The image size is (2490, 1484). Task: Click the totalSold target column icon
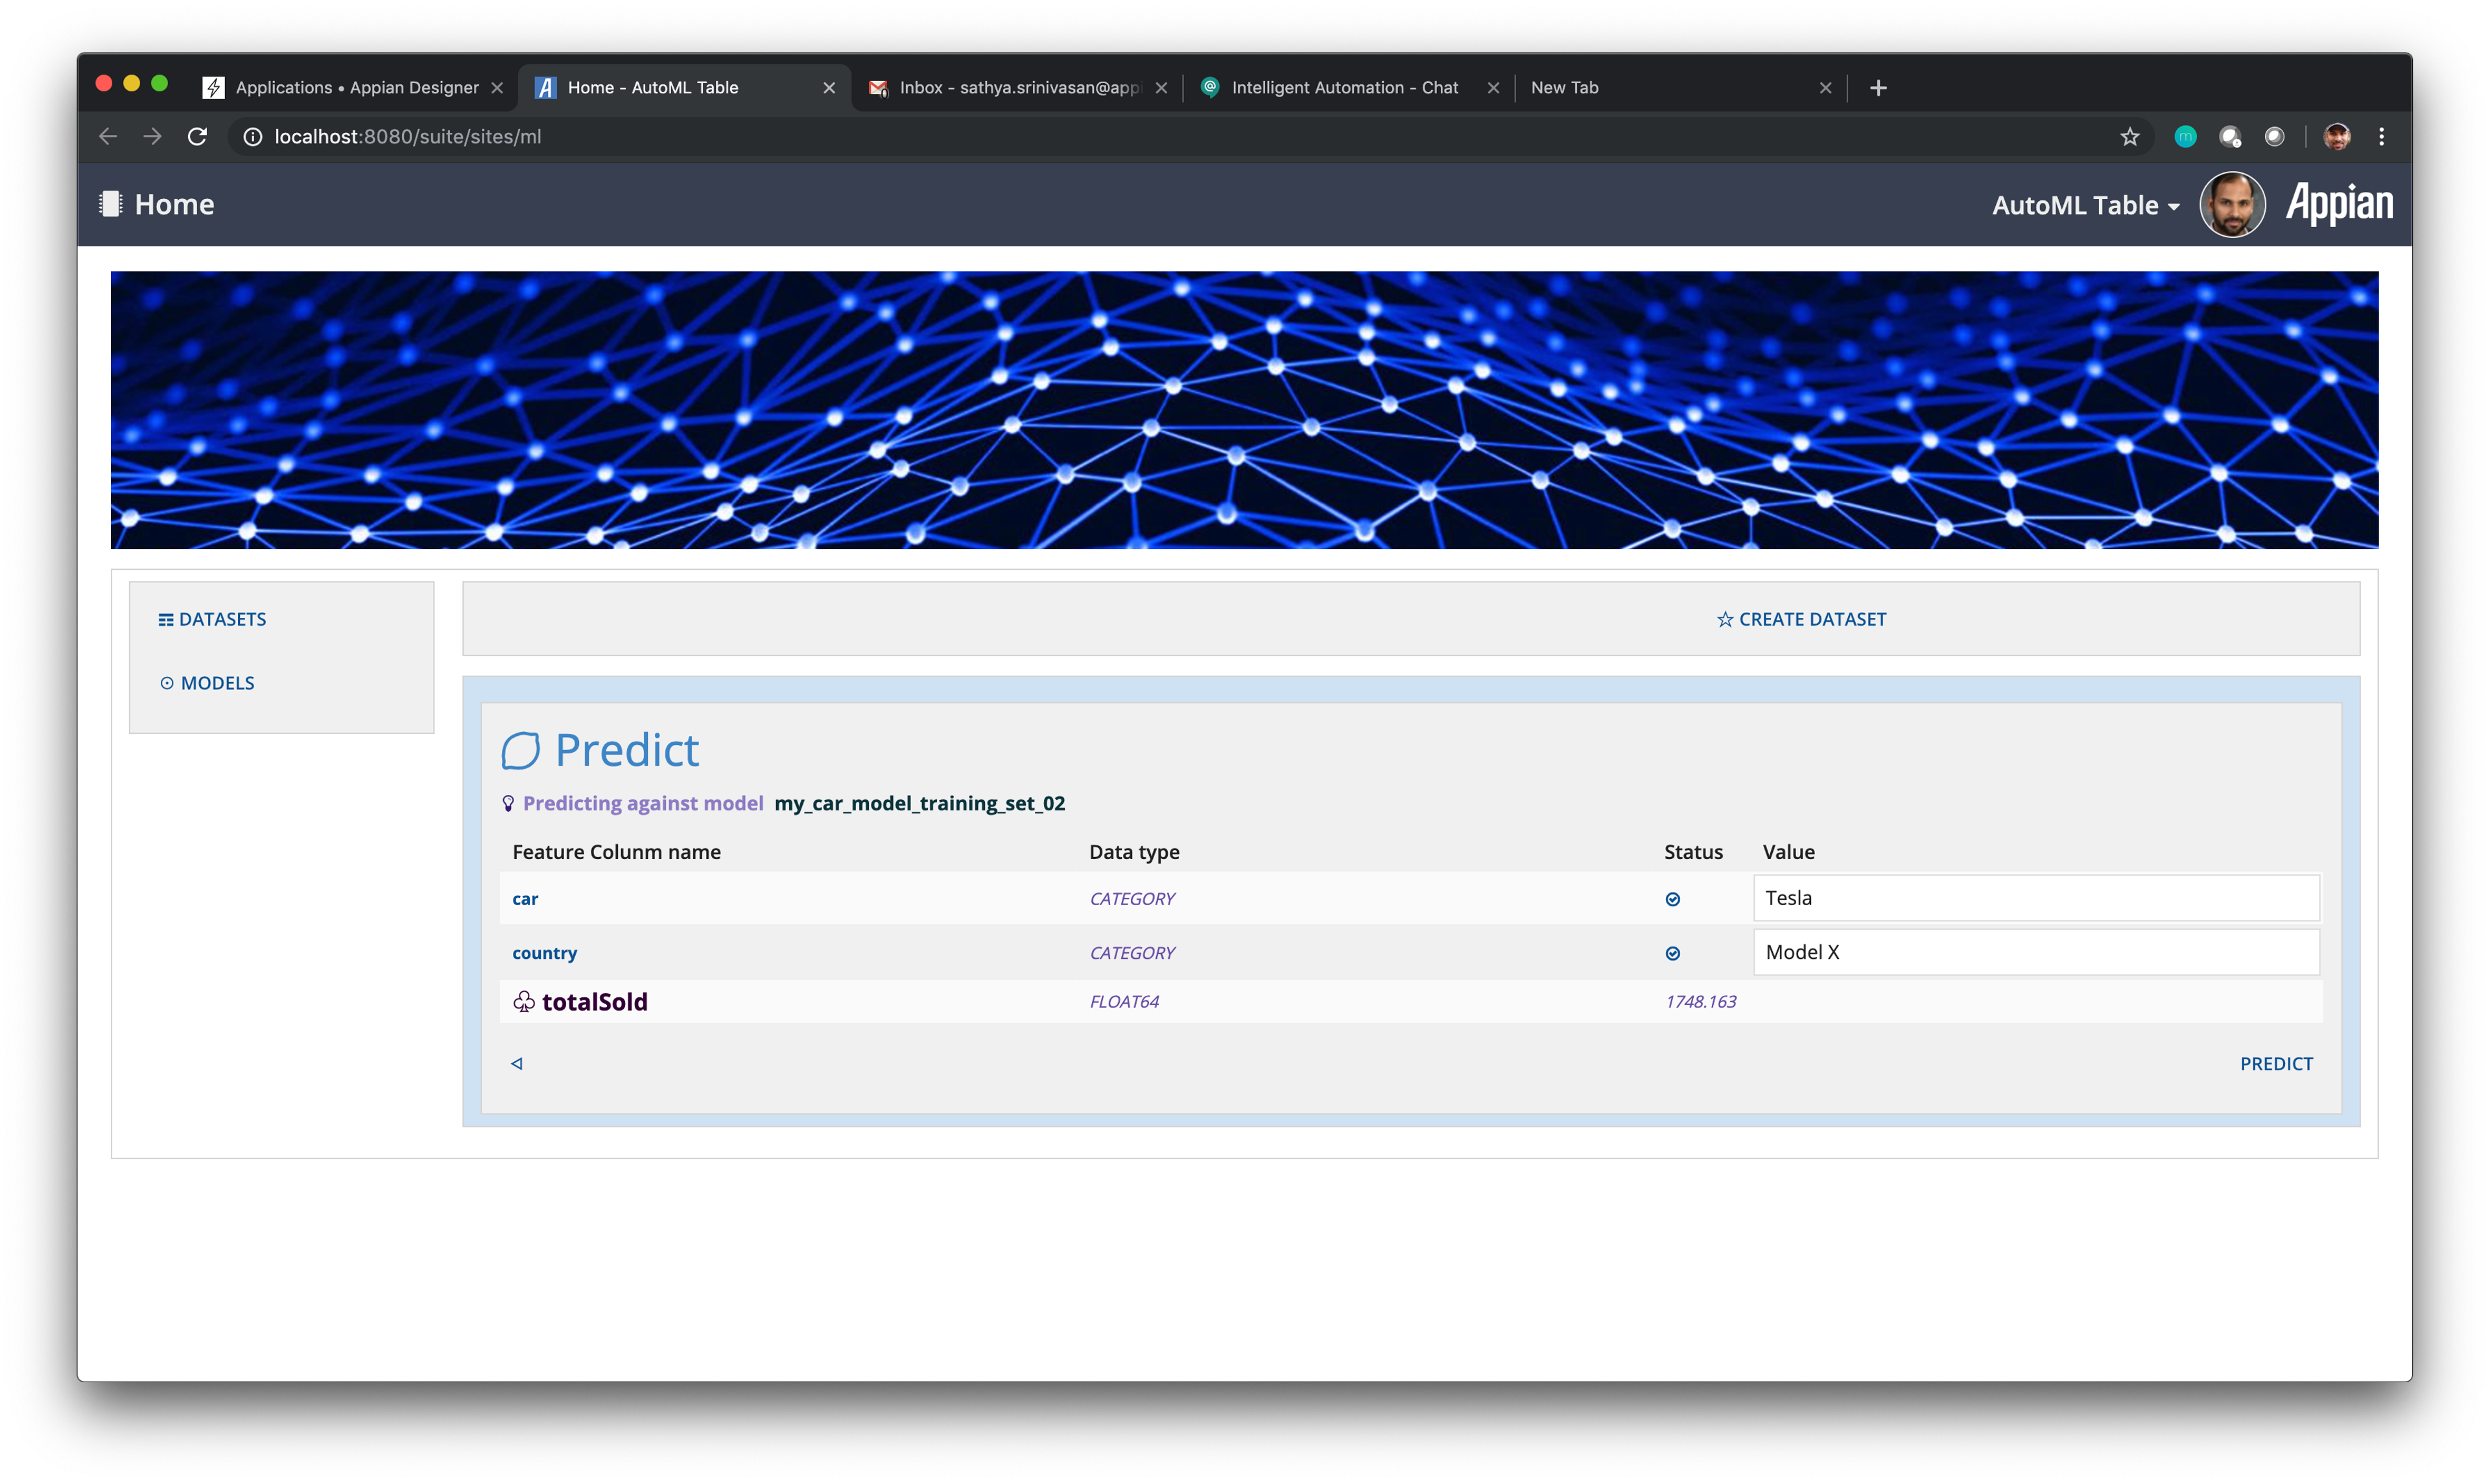click(524, 1001)
